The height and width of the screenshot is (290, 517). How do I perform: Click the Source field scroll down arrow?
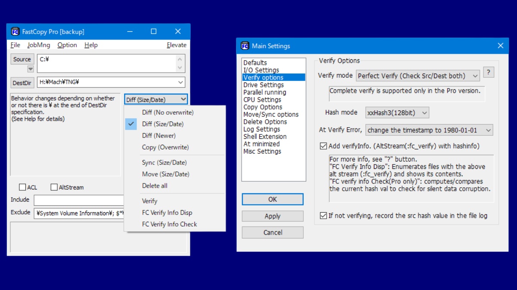(181, 67)
